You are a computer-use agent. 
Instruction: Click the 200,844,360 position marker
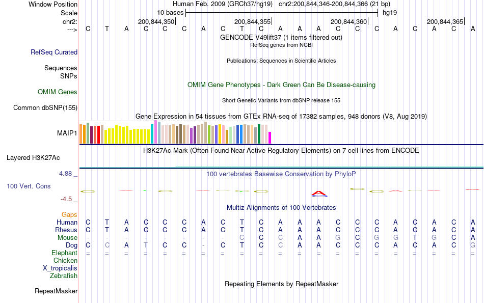[349, 21]
